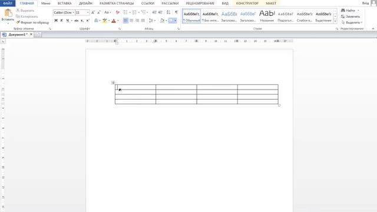Apply the multilevel list icon

pyautogui.click(x=144, y=12)
